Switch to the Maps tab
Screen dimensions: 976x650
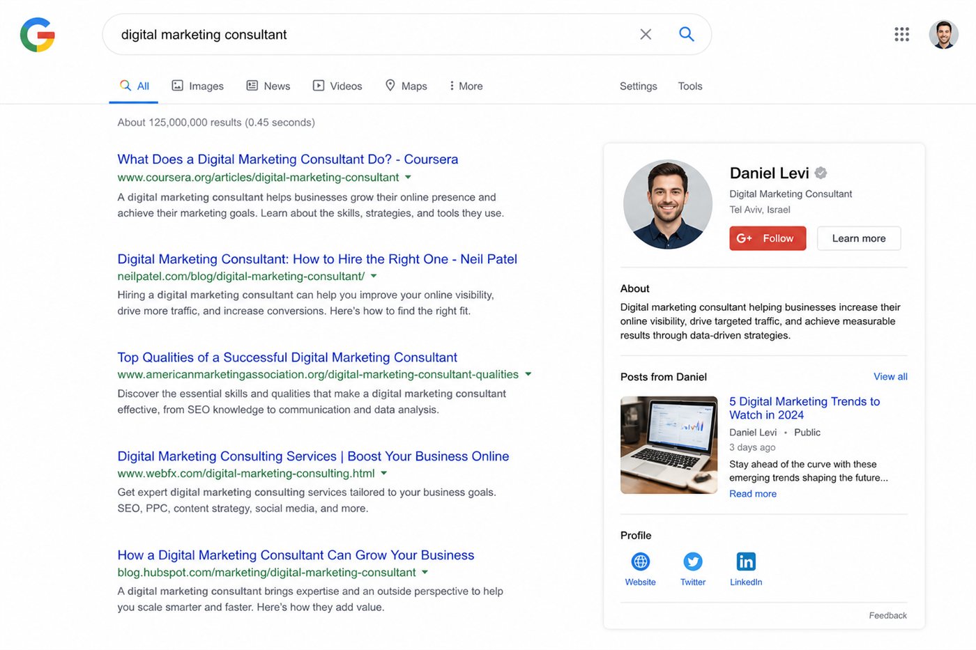[406, 86]
